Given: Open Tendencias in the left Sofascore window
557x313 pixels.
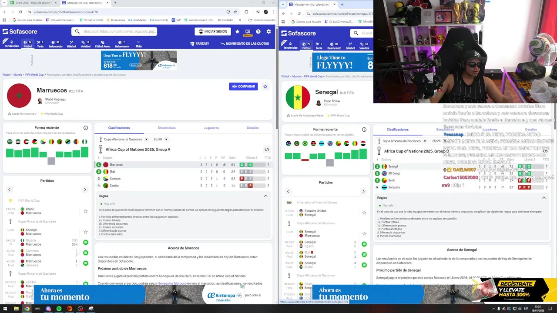Looking at the screenshot, I should click(x=12, y=44).
